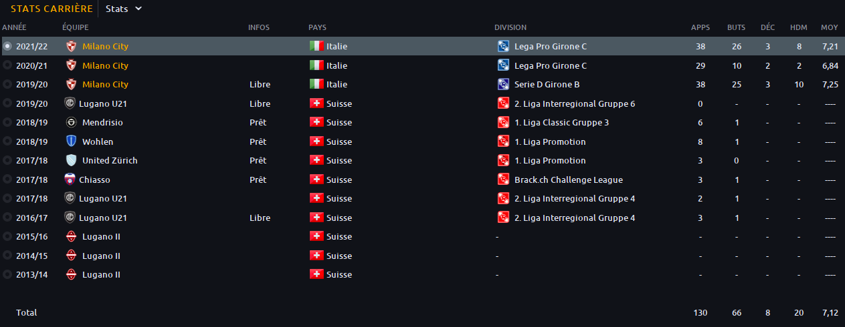
Task: Click the dropdown arrow next to Stats
Action: (x=138, y=9)
